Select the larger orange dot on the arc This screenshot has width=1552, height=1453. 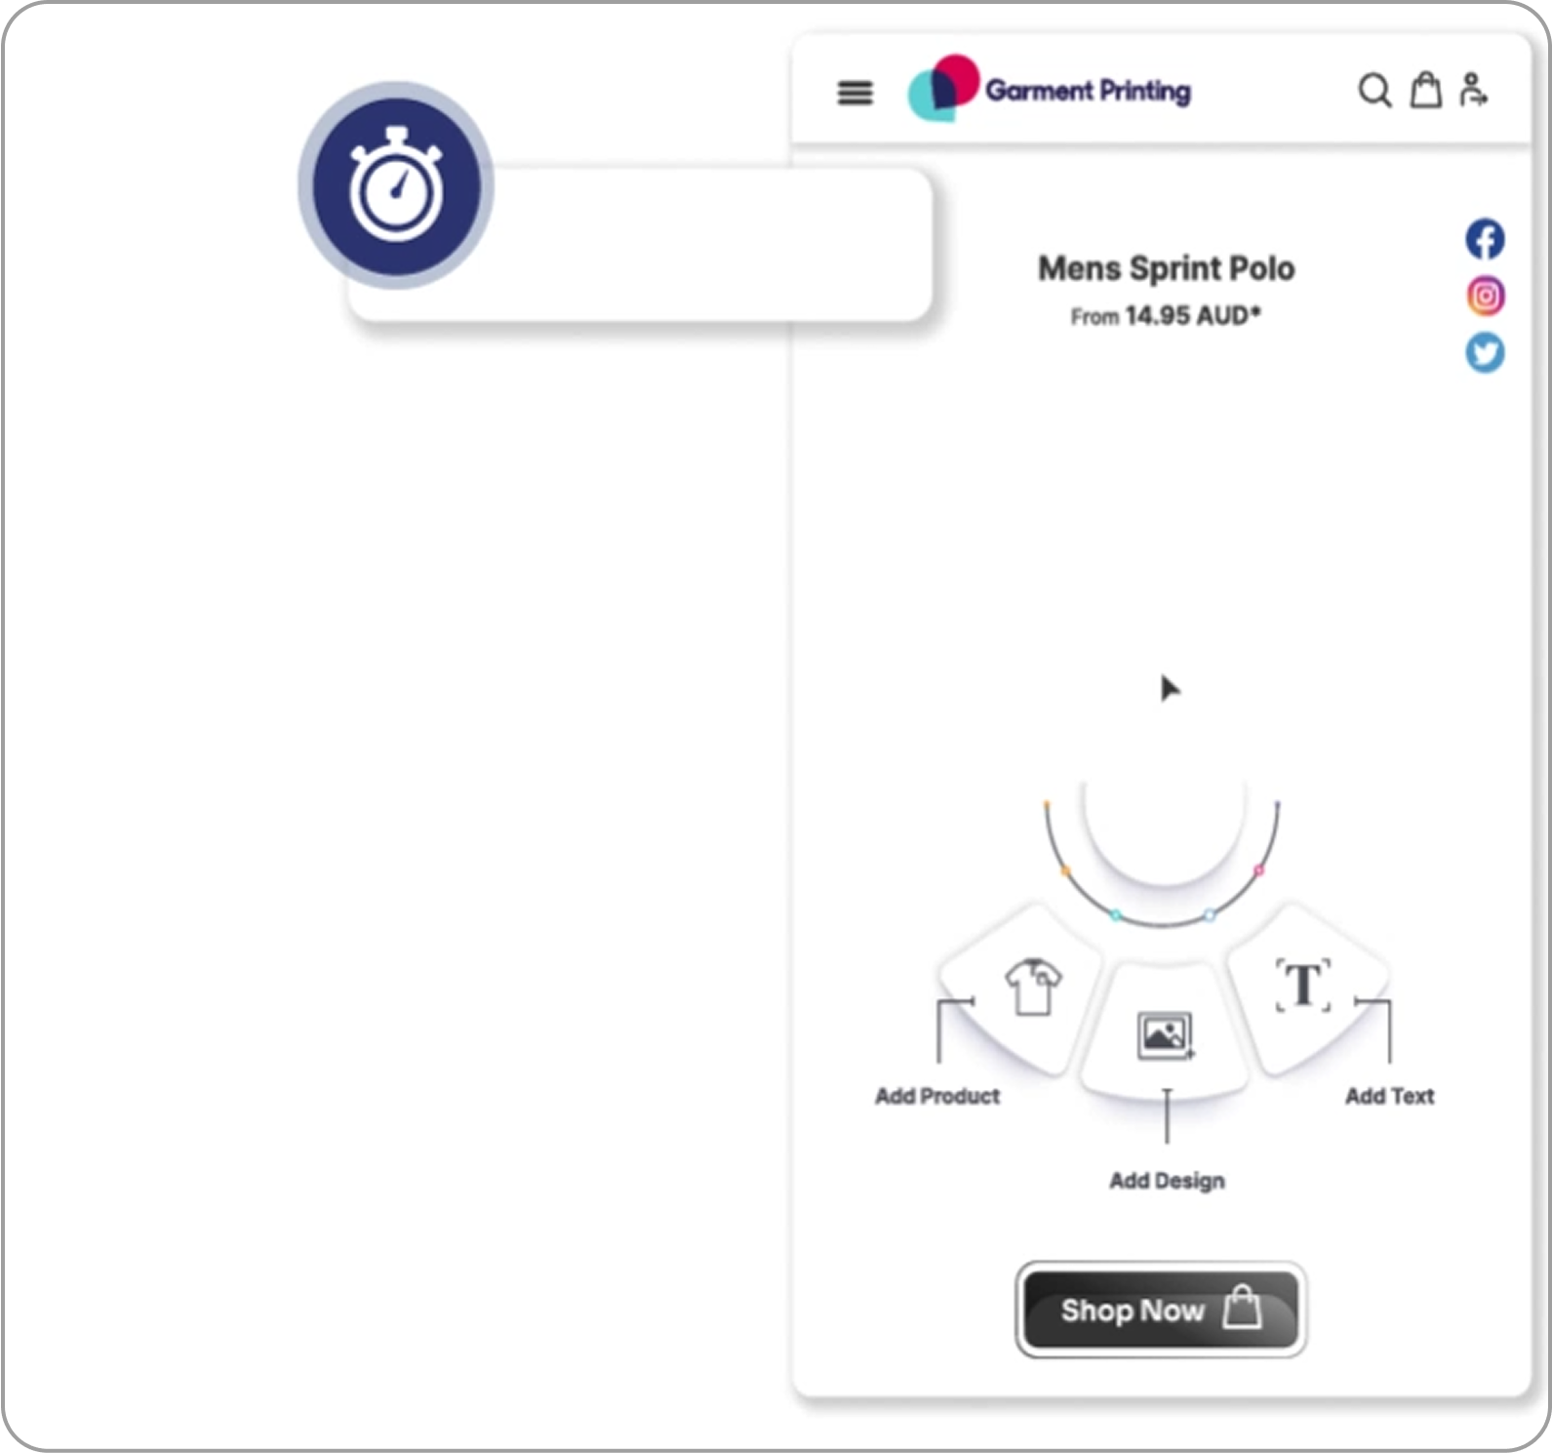(1065, 870)
